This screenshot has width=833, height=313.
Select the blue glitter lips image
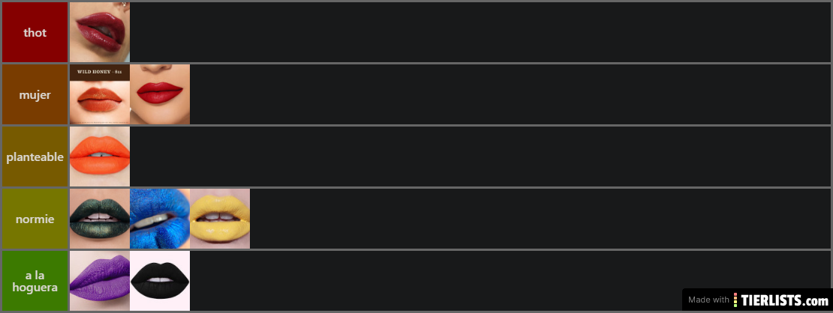[160, 219]
